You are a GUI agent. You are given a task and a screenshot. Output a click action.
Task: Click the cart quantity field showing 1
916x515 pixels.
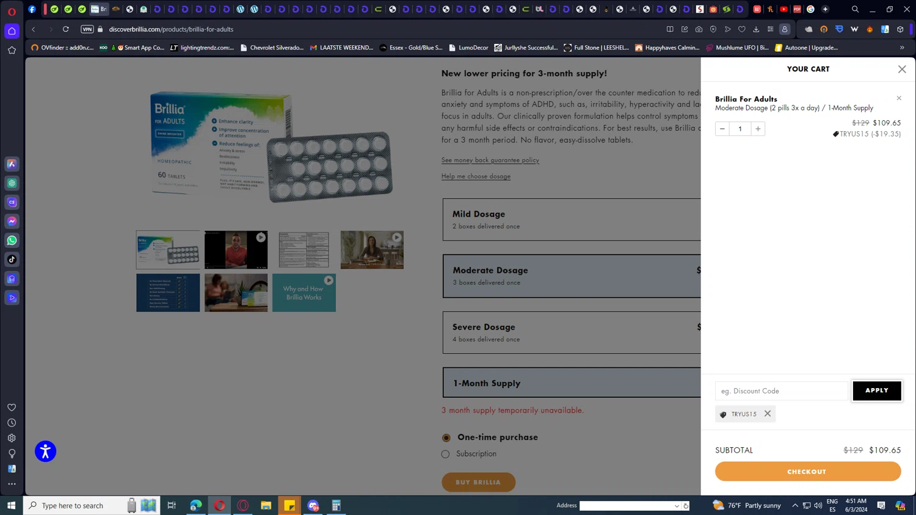click(740, 129)
